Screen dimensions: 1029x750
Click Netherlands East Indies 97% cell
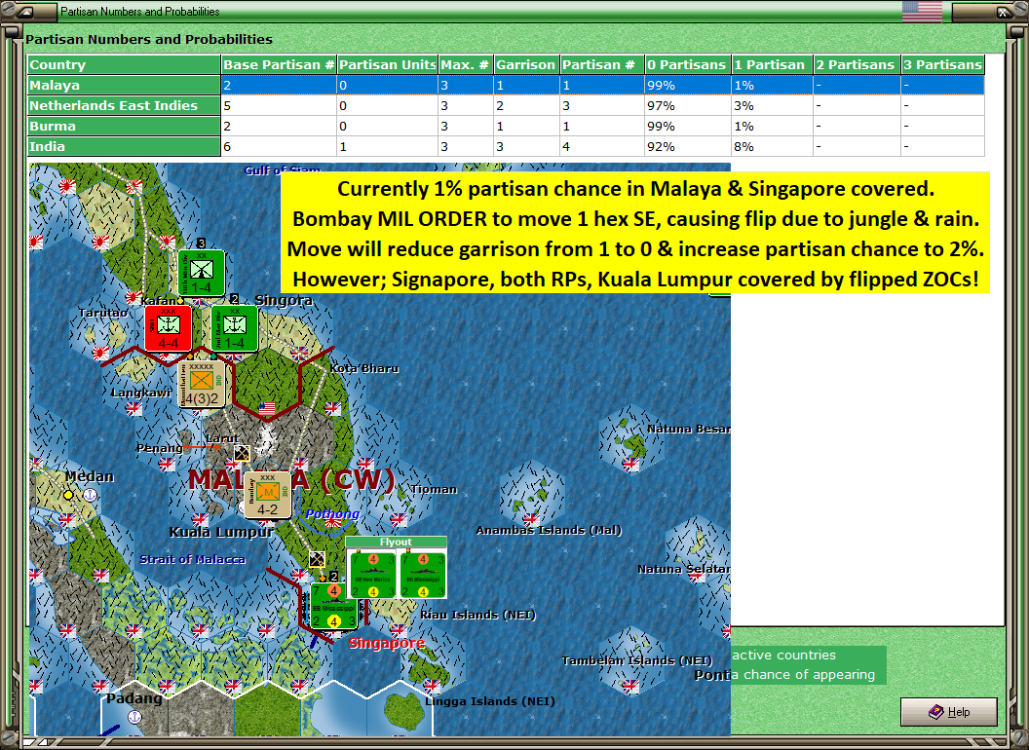coord(687,105)
